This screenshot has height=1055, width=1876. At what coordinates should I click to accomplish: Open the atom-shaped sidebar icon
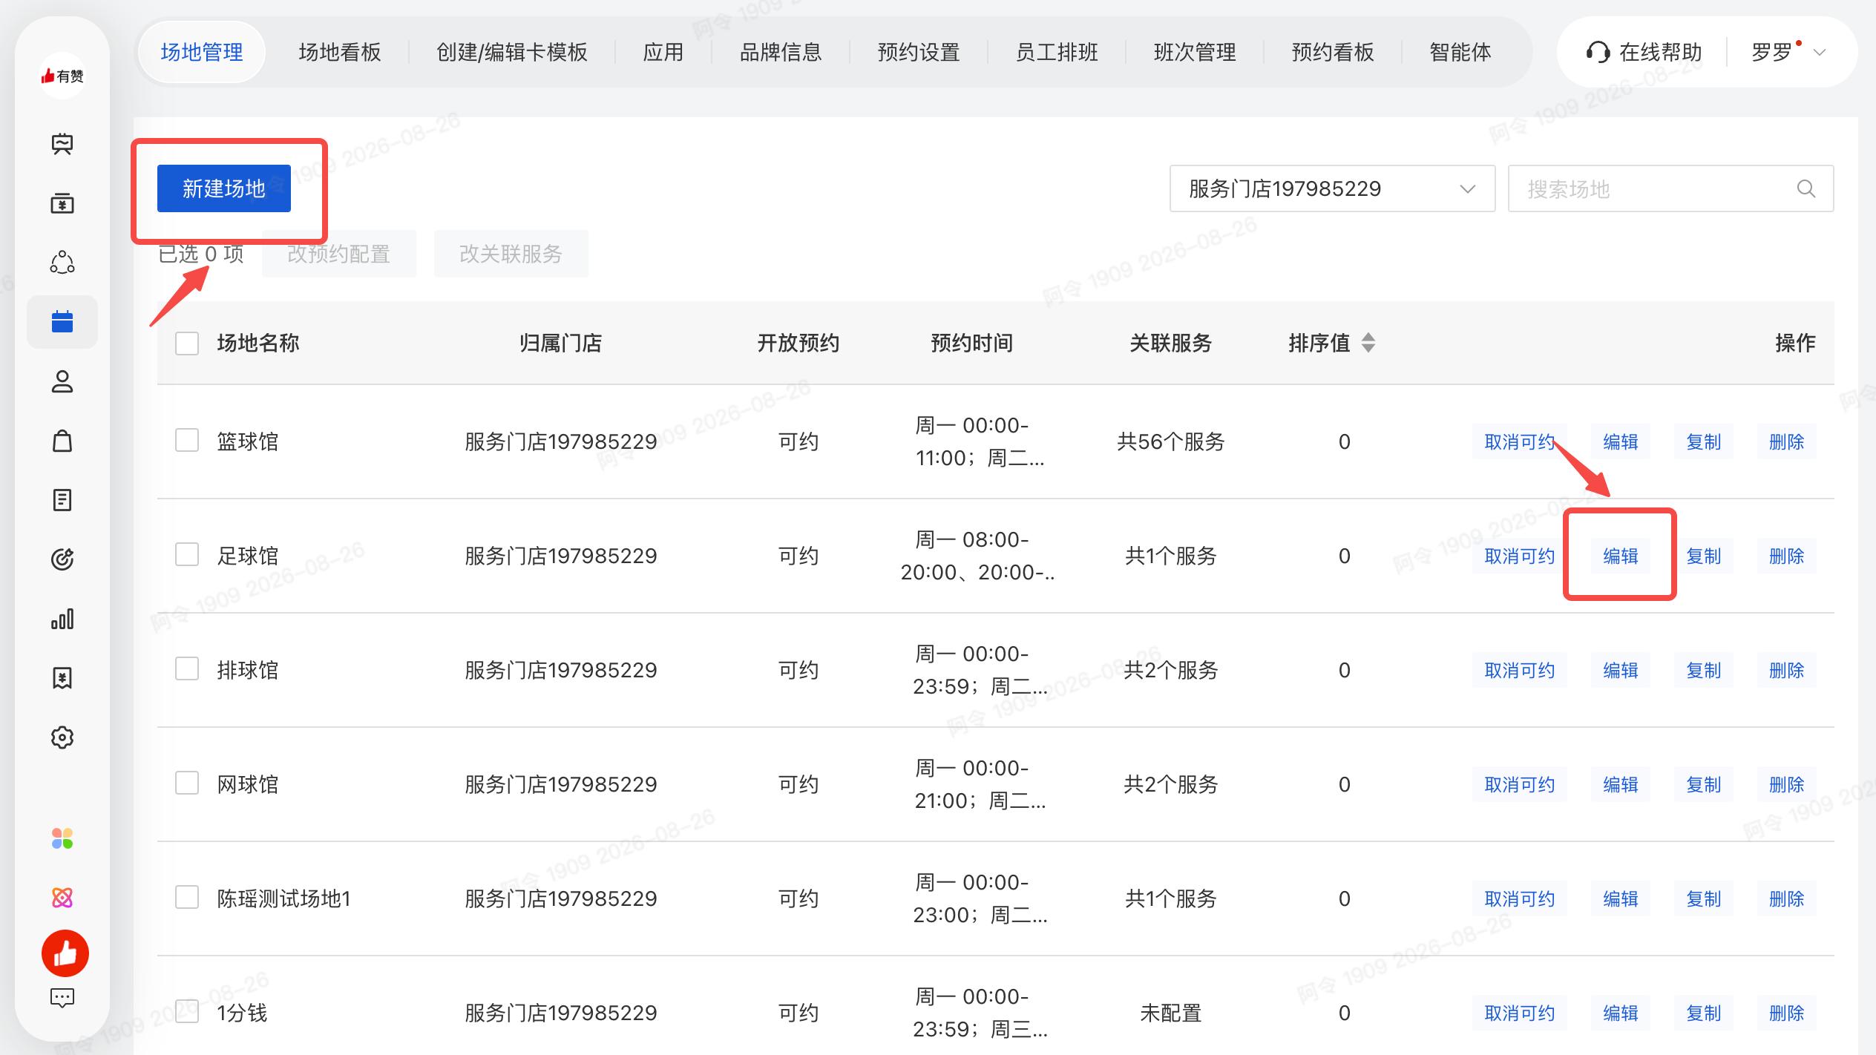pyautogui.click(x=62, y=898)
